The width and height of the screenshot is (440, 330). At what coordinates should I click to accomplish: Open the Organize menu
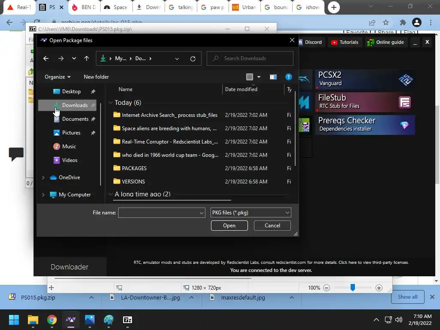click(58, 77)
